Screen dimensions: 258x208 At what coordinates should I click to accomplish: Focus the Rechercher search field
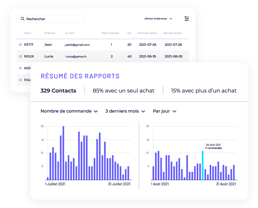pyautogui.click(x=50, y=19)
